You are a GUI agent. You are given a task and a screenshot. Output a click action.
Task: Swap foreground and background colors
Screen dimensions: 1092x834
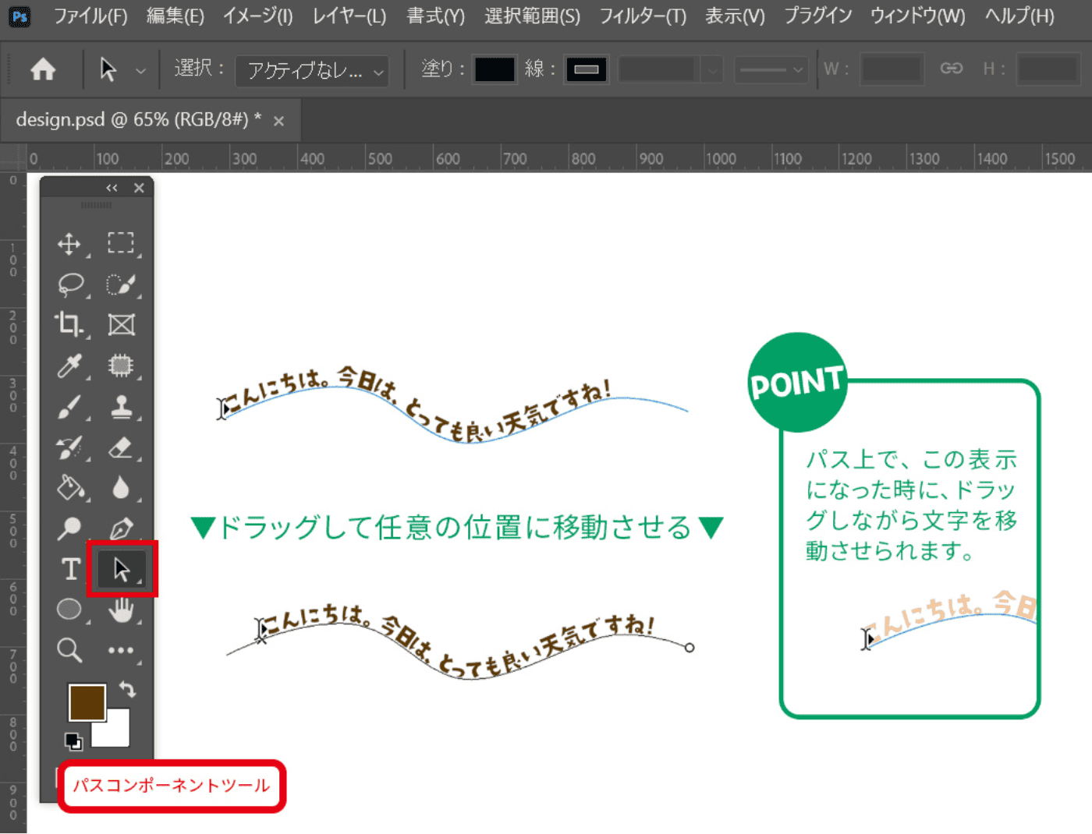pyautogui.click(x=127, y=689)
